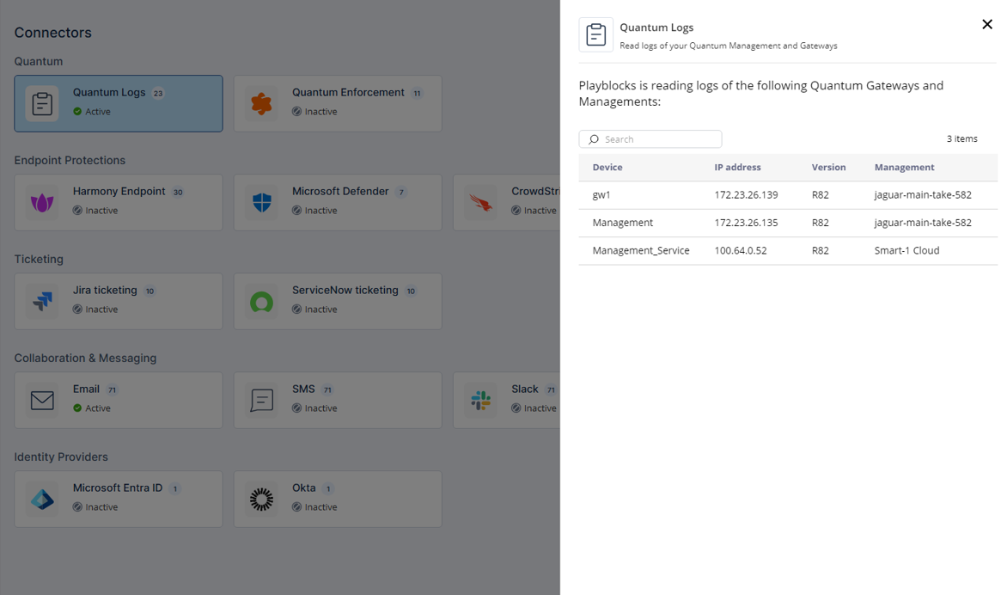
Task: Click the Harmony Endpoint purple lotus icon
Action: tap(42, 203)
